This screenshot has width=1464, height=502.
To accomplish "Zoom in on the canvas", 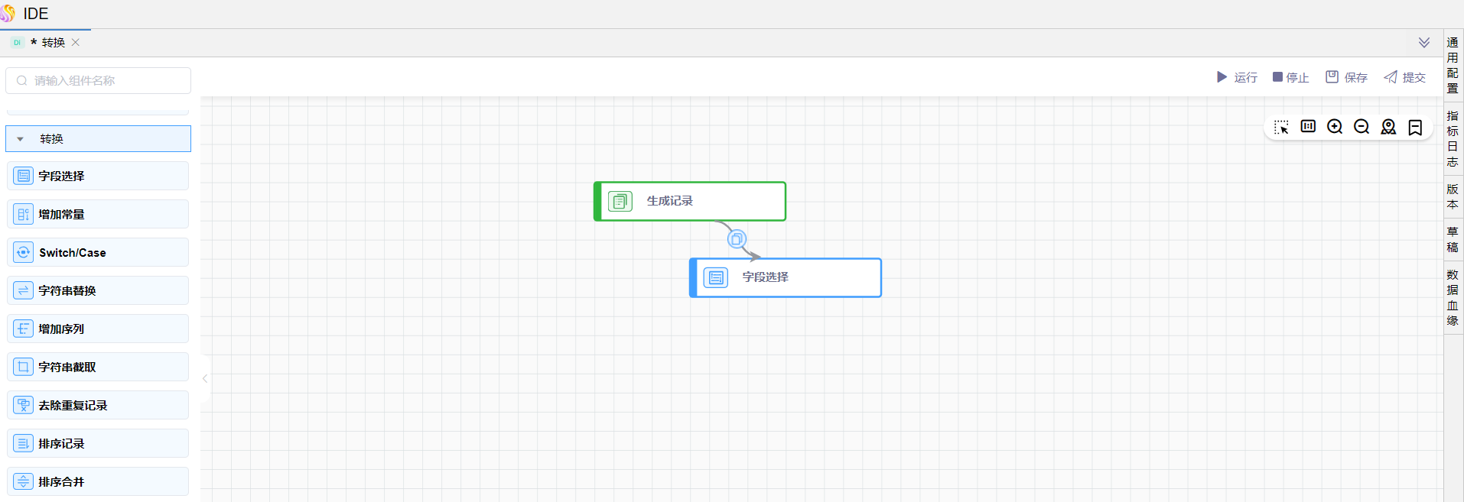I will (x=1335, y=127).
